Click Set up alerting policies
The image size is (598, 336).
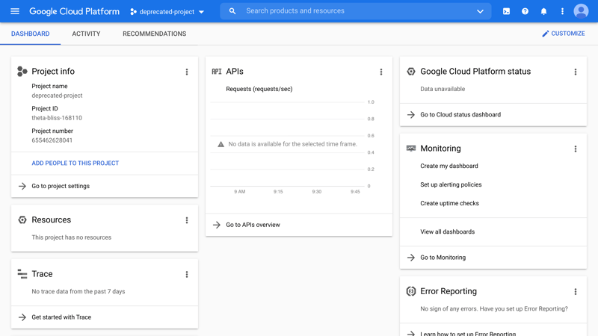(451, 184)
